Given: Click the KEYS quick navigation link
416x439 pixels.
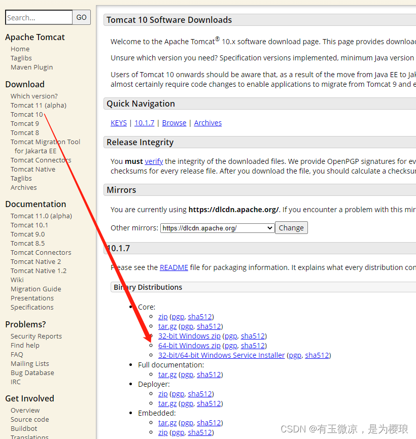Looking at the screenshot, I should tap(119, 123).
